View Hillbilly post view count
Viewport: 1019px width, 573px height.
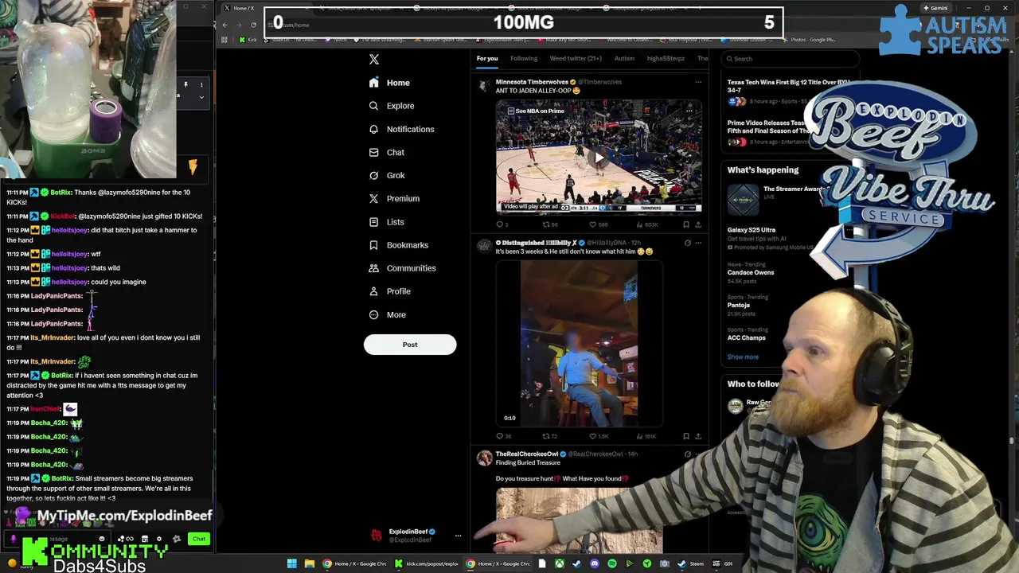point(646,436)
